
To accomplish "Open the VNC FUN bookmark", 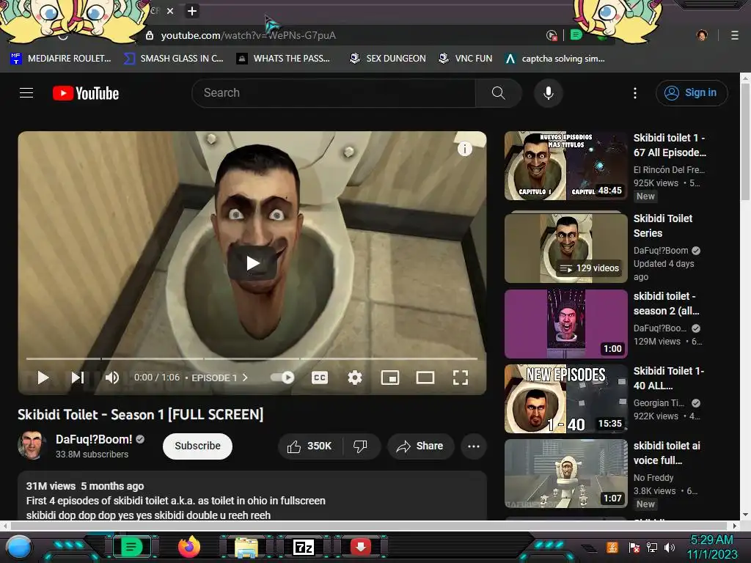I will 466,59.
